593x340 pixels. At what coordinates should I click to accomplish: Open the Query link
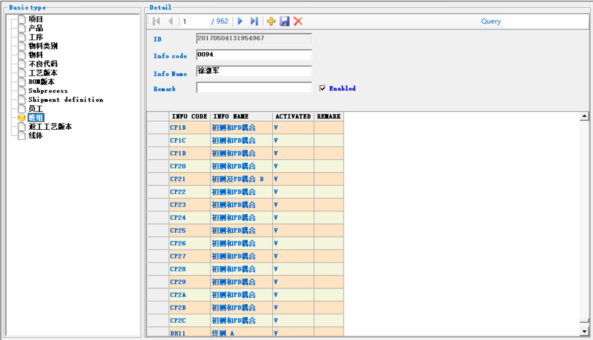click(491, 21)
